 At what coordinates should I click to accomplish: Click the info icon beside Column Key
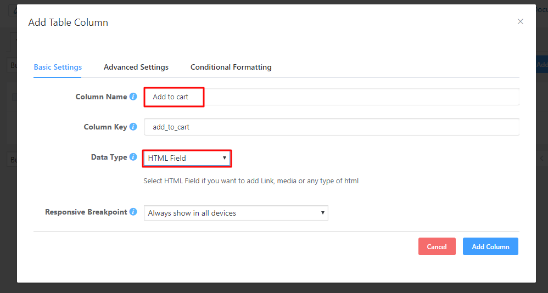(133, 127)
